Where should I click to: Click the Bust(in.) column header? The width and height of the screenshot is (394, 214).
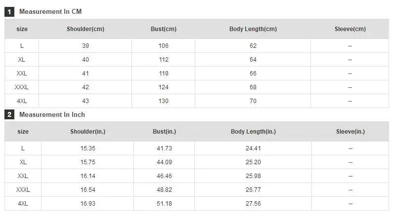pos(164,132)
